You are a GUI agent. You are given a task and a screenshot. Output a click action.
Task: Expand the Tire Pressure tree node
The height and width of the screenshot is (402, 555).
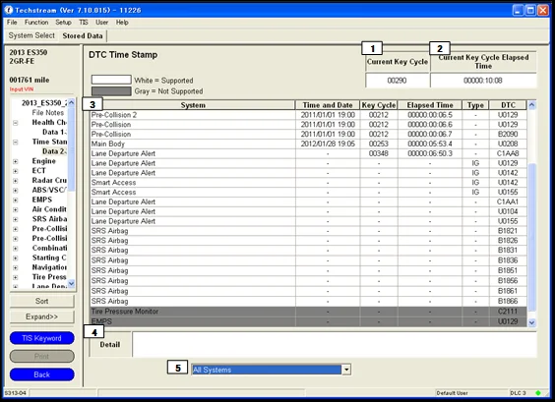tap(15, 277)
